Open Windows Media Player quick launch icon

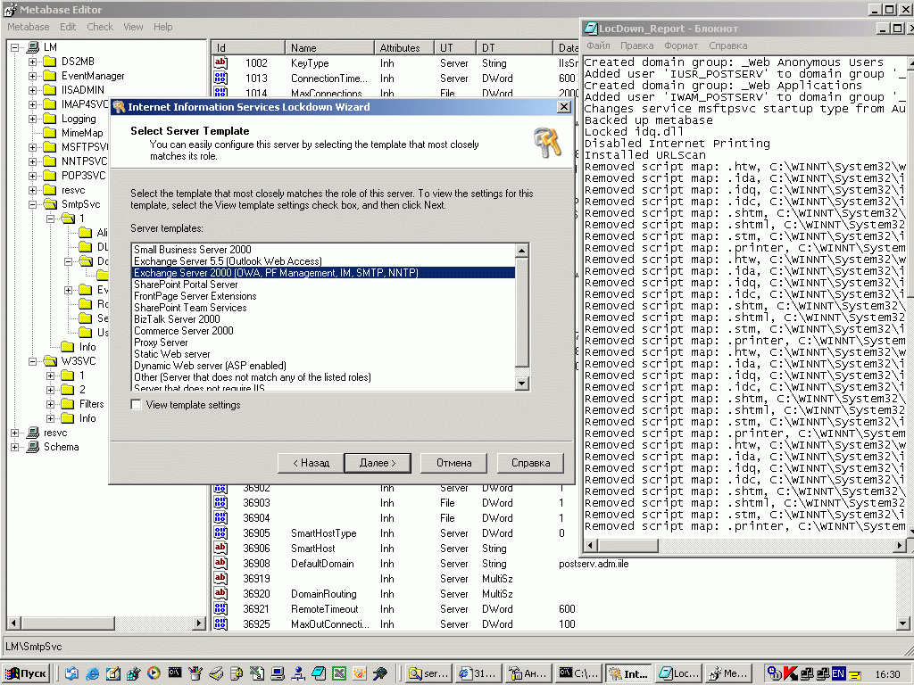point(154,673)
